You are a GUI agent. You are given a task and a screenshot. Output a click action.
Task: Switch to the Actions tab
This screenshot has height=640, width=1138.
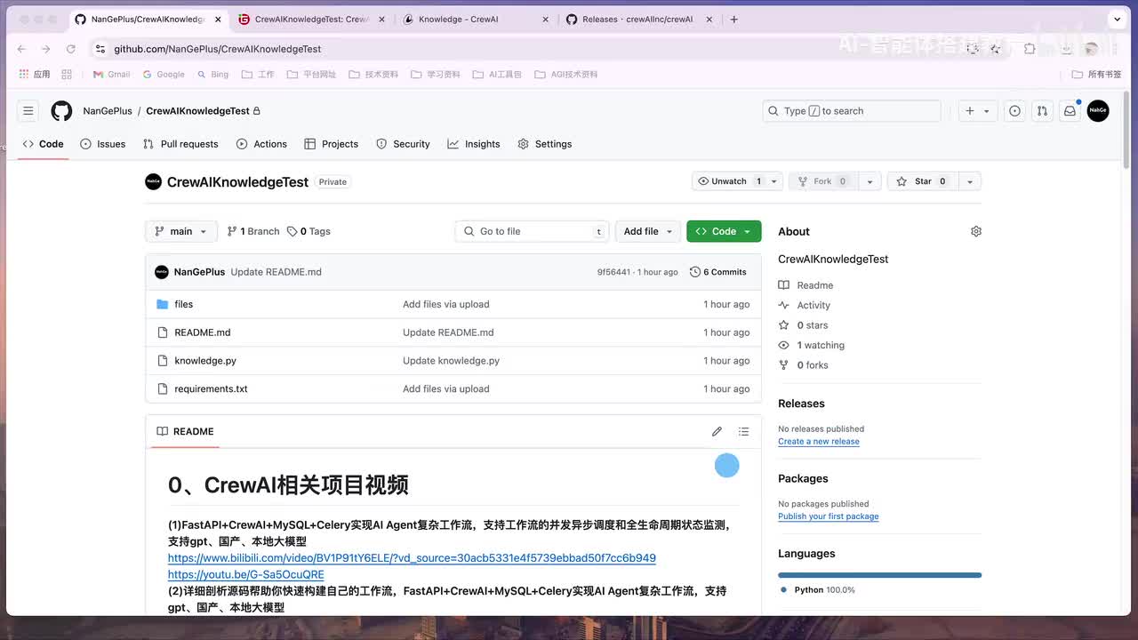261,144
